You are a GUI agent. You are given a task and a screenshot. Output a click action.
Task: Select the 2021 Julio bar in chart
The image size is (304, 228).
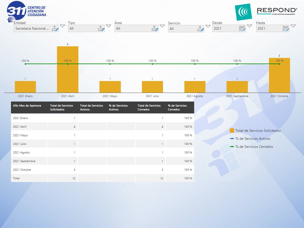(x=152, y=87)
